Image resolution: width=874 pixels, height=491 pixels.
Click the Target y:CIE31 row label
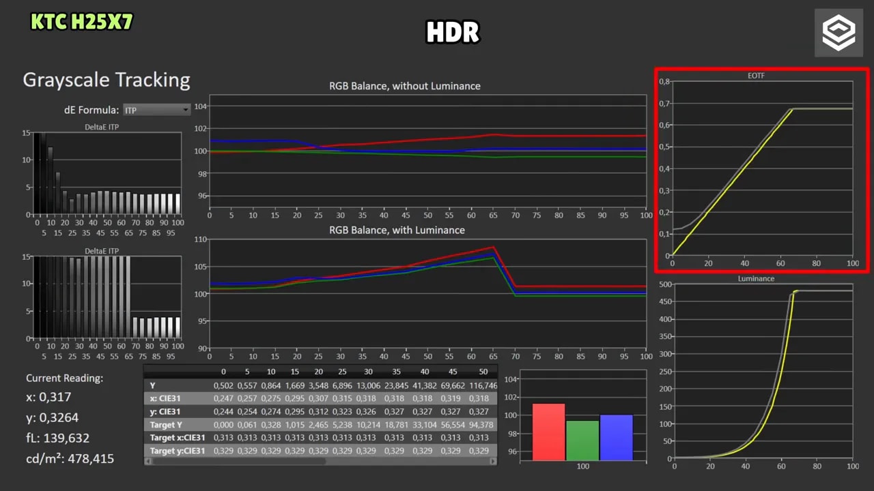coord(178,451)
